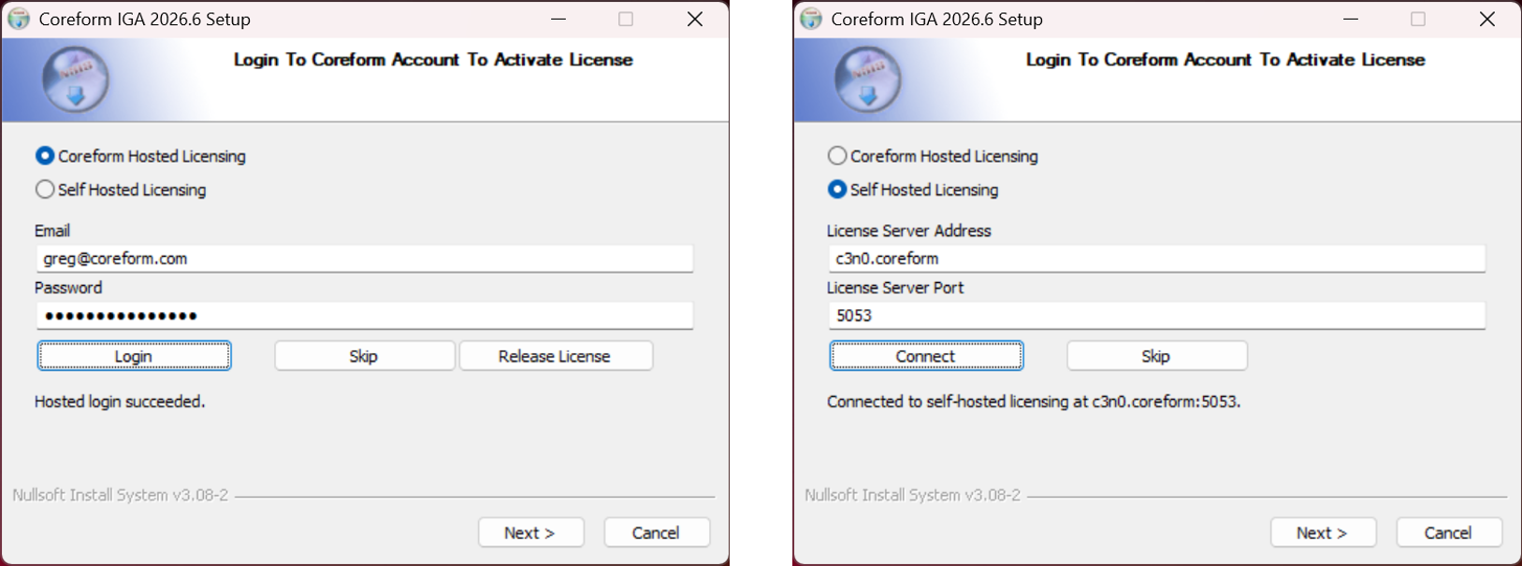The image size is (1522, 566).
Task: Click Skip next to the Connect button
Action: (1156, 356)
